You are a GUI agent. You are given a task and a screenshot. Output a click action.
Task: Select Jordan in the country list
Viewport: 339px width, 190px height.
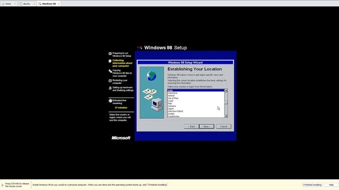(196, 114)
